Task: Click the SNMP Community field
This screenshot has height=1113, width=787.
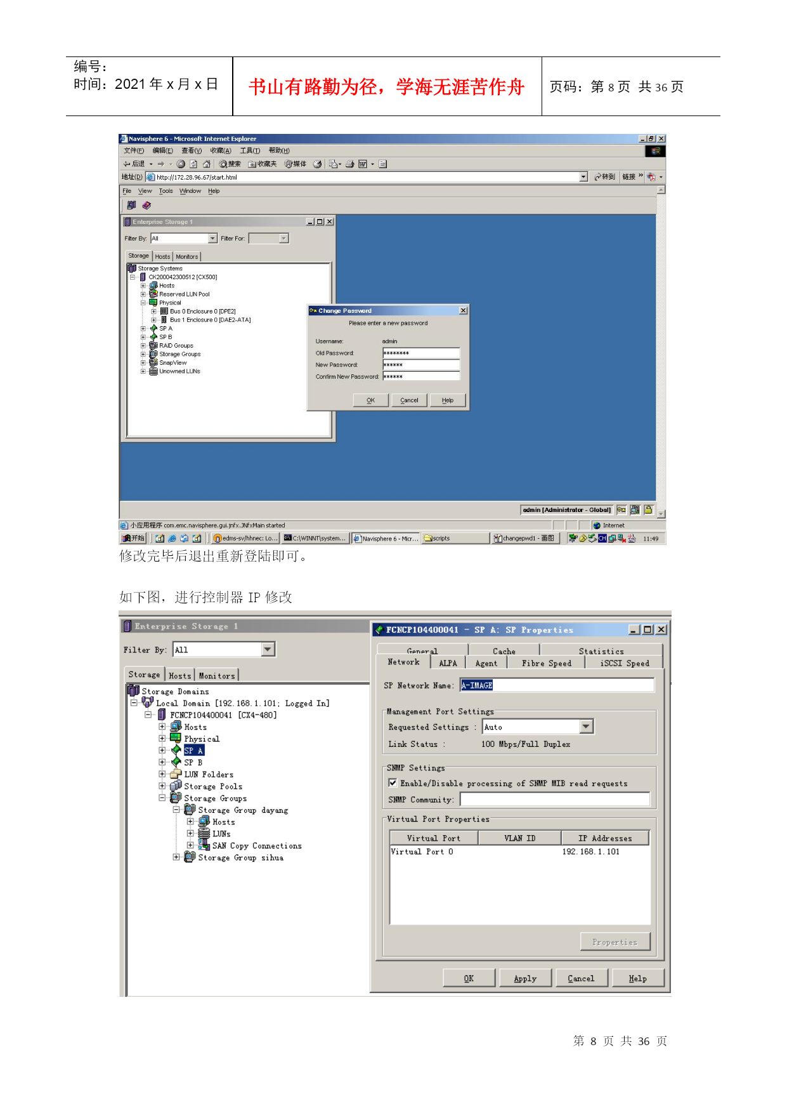Action: click(555, 800)
